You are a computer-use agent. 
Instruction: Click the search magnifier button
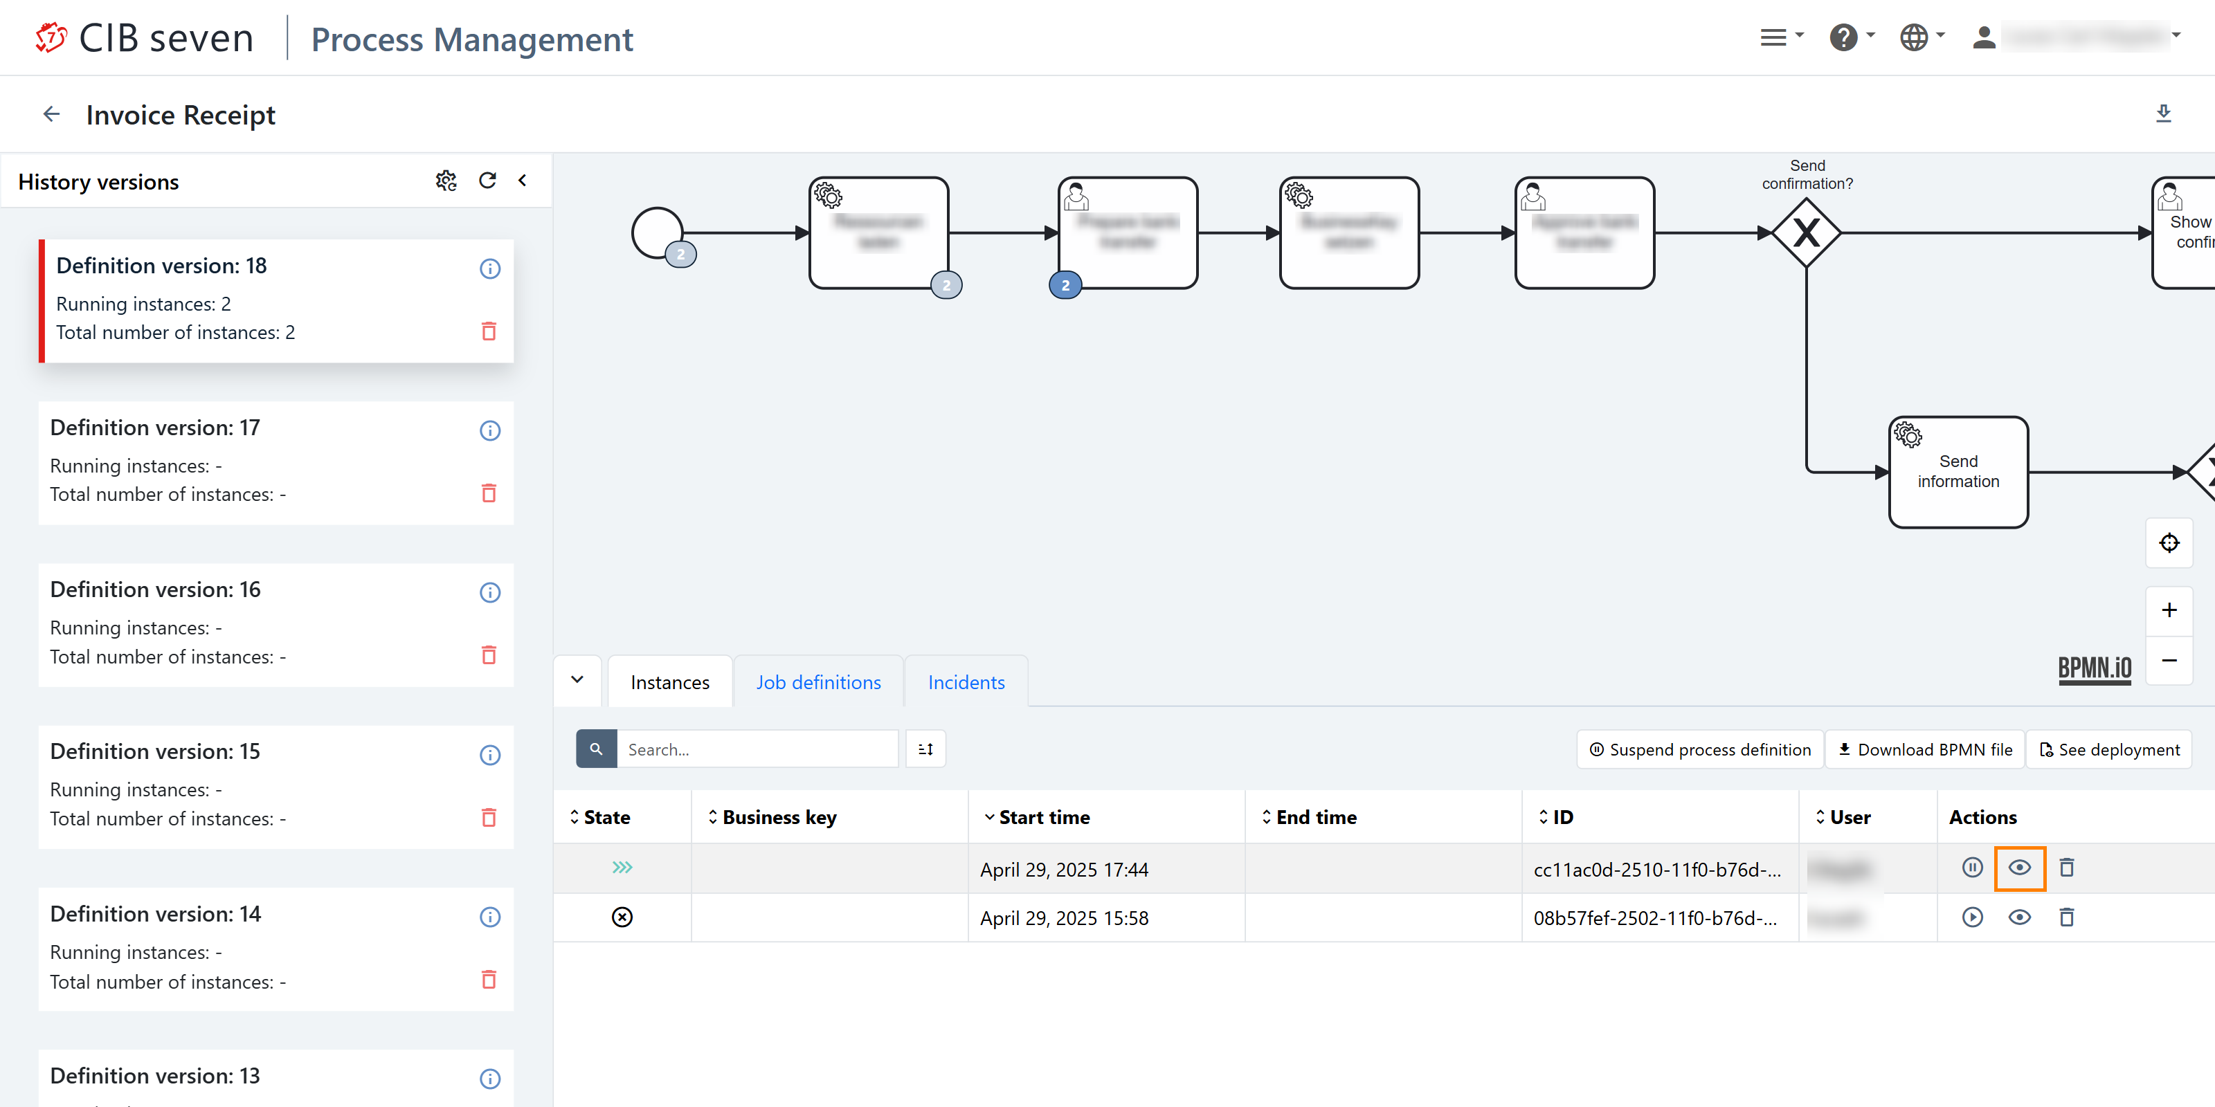click(596, 749)
